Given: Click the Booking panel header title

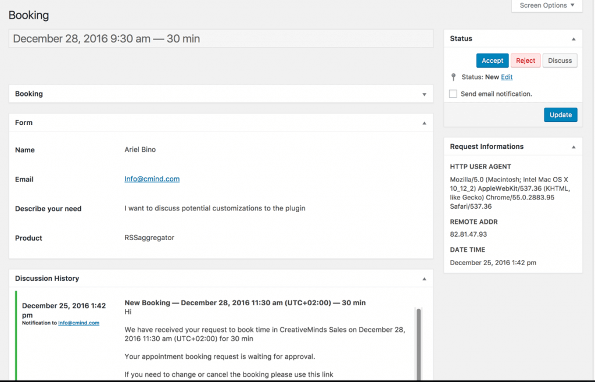Looking at the screenshot, I should coord(29,94).
